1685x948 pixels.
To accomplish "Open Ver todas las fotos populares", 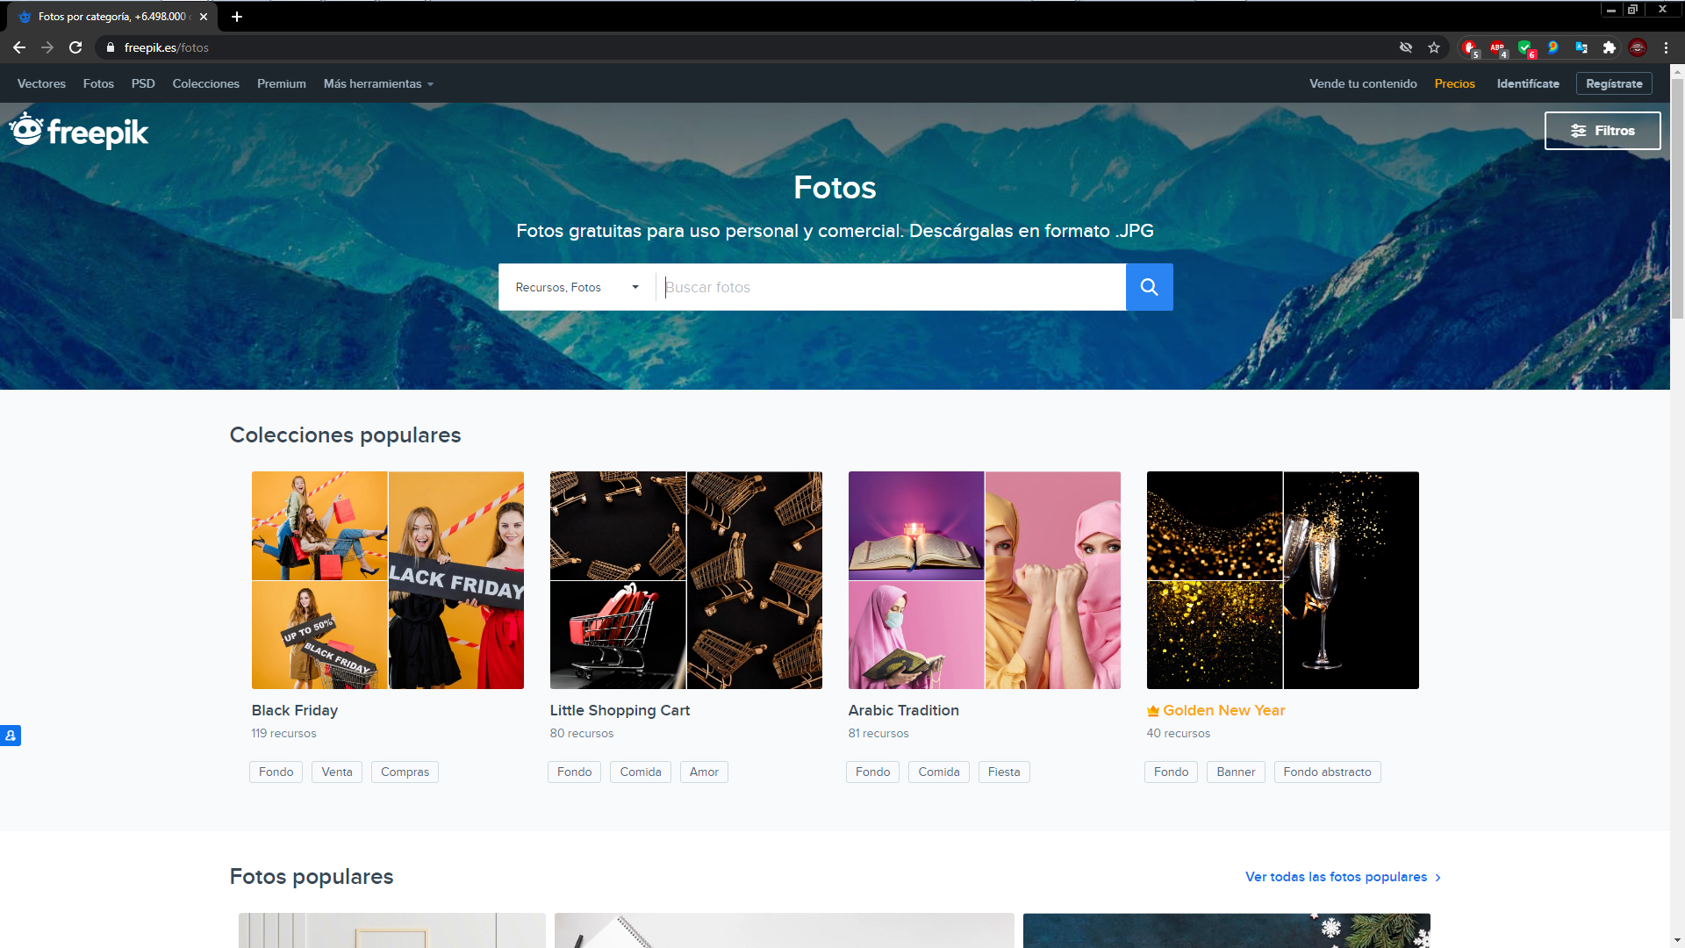I will tap(1335, 876).
